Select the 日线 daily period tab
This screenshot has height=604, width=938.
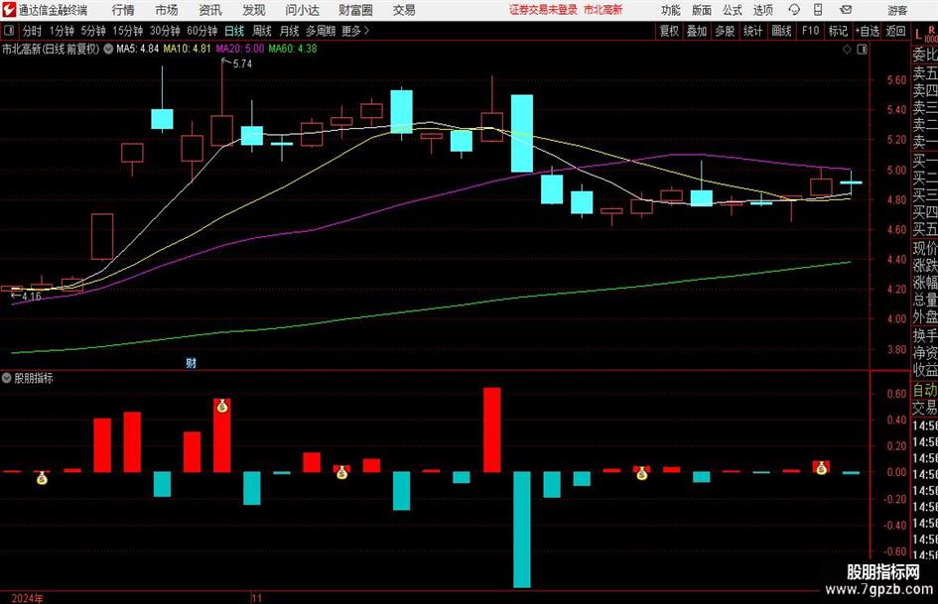pos(234,31)
